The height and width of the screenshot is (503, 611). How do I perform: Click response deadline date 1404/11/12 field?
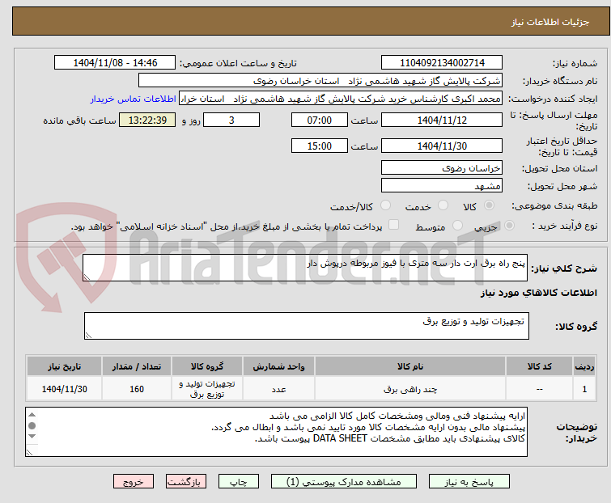pos(442,120)
